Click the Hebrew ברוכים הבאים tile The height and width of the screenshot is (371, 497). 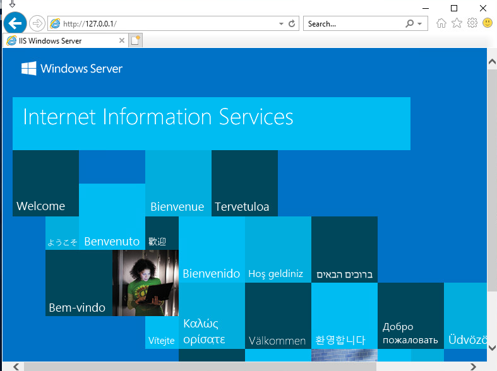point(344,249)
